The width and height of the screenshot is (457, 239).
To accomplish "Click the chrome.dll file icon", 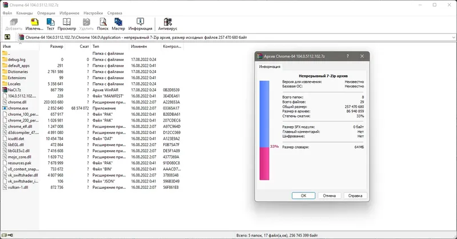I will (x=5, y=102).
